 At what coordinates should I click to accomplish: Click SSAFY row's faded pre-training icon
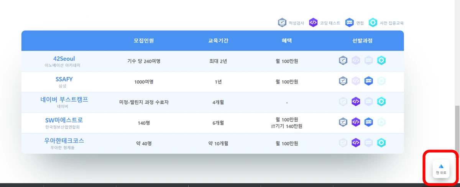pyautogui.click(x=381, y=81)
